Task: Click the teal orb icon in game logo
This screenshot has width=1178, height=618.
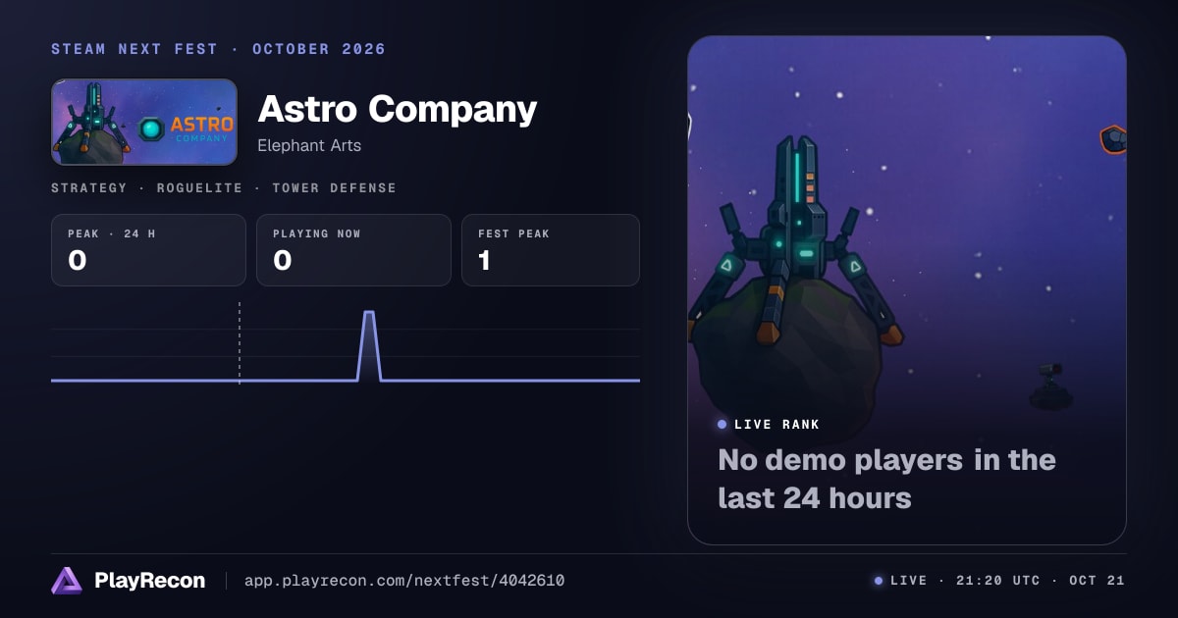Action: click(x=151, y=129)
